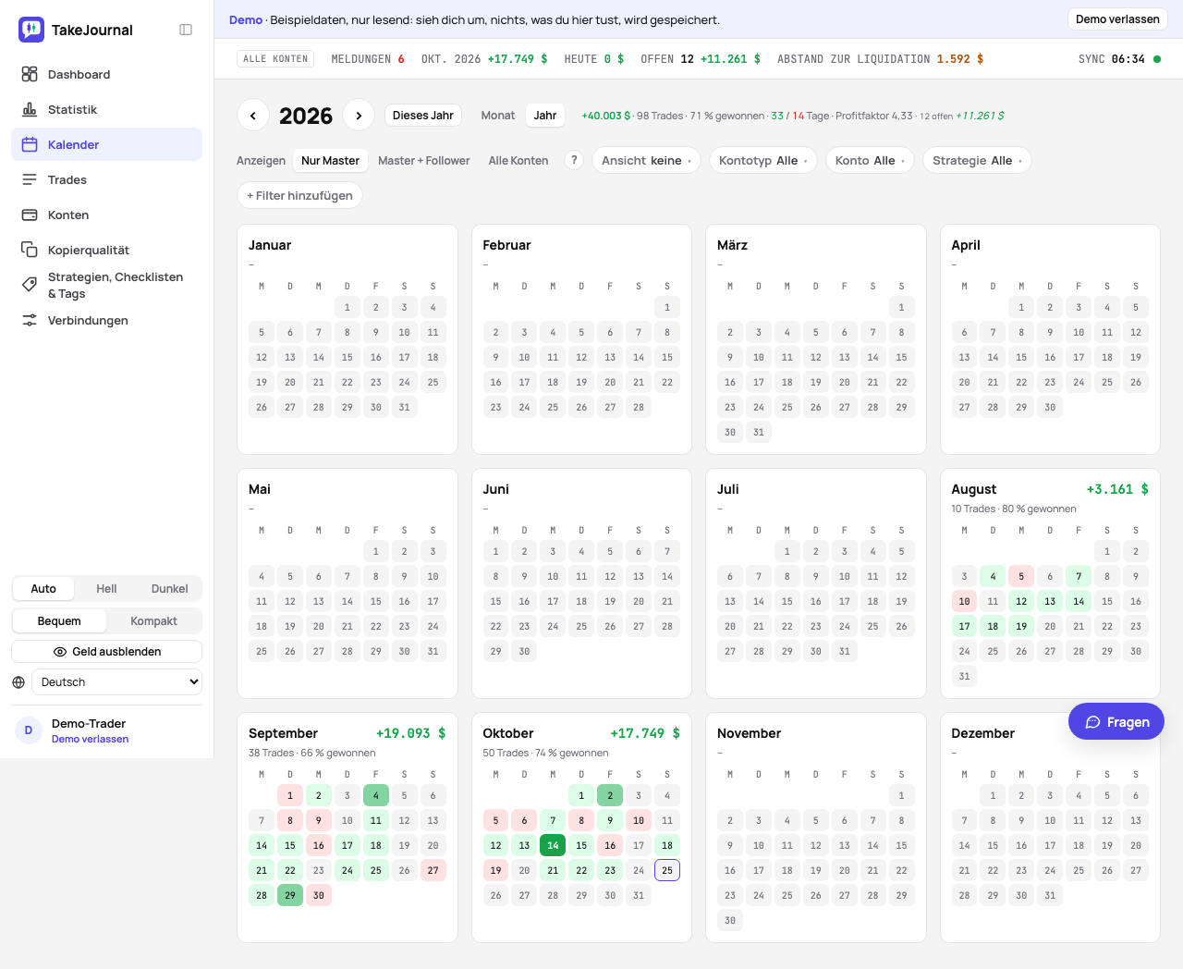
Task: Toggle Geld ausblenden visibility
Action: (x=107, y=652)
